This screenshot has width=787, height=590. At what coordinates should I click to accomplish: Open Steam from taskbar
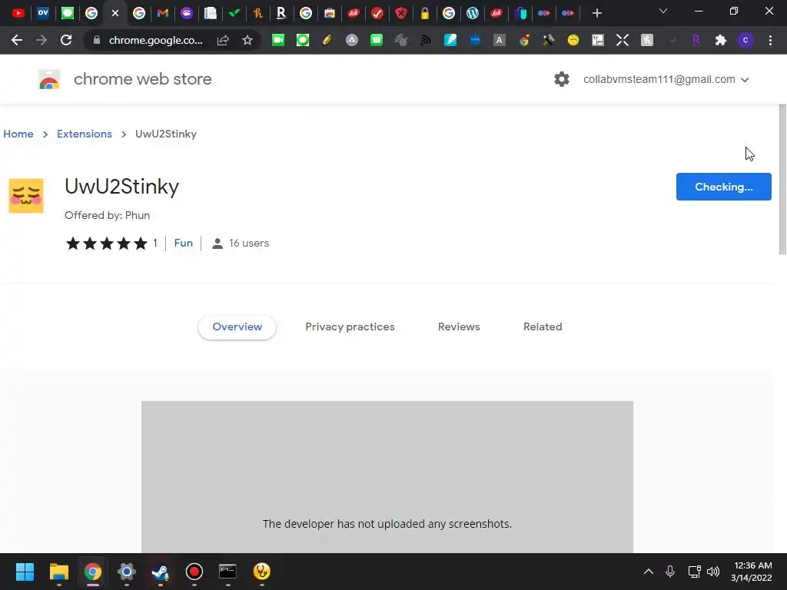[x=160, y=572]
